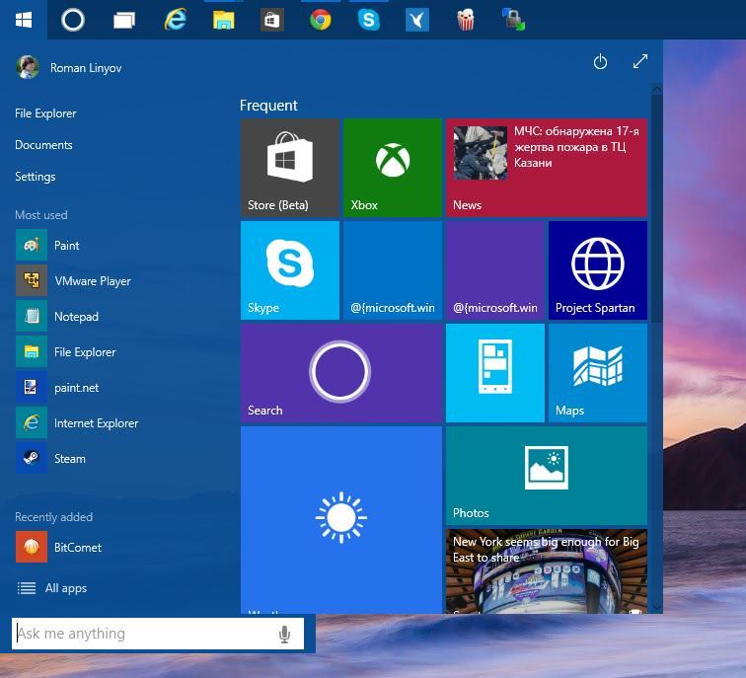Click the Windows Start button

click(24, 20)
